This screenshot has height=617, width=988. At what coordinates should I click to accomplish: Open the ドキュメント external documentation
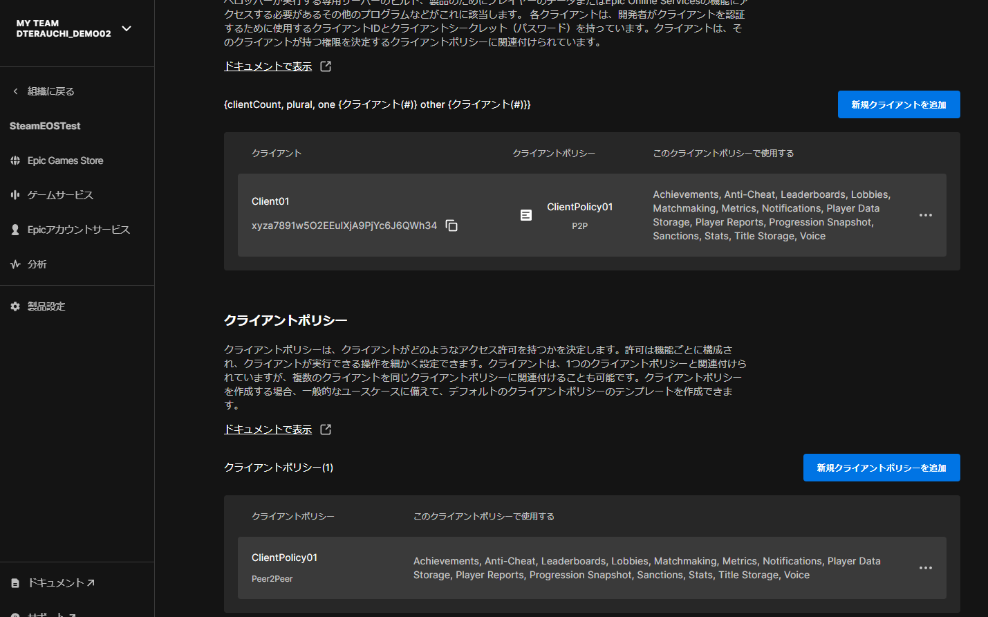pos(51,582)
